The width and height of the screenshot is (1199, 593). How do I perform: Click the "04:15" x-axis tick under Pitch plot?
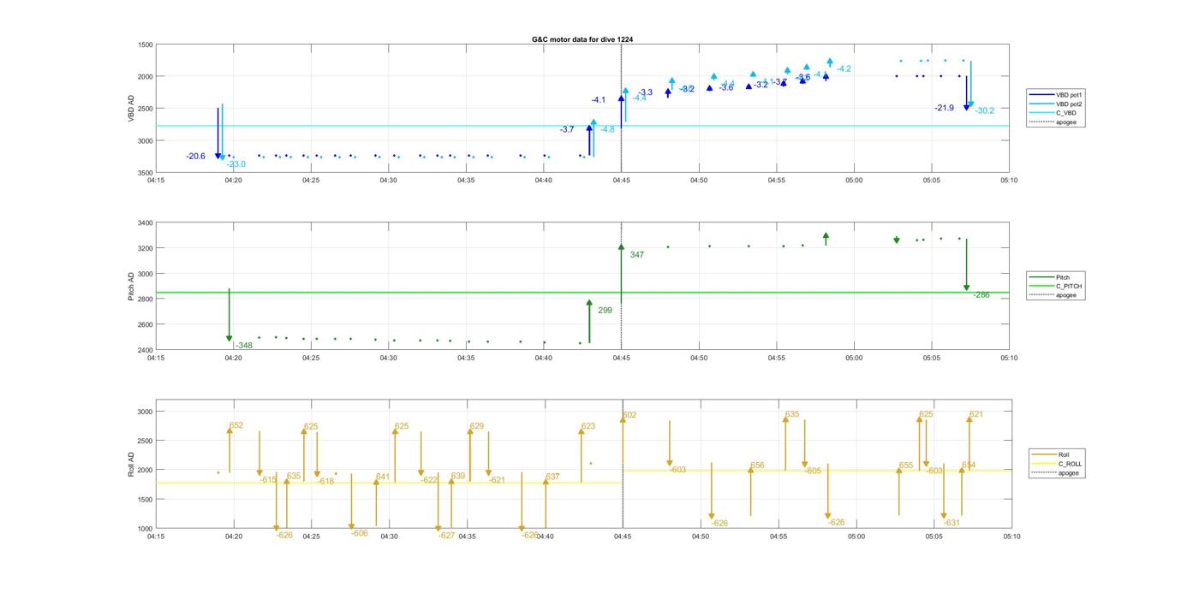[x=156, y=358]
